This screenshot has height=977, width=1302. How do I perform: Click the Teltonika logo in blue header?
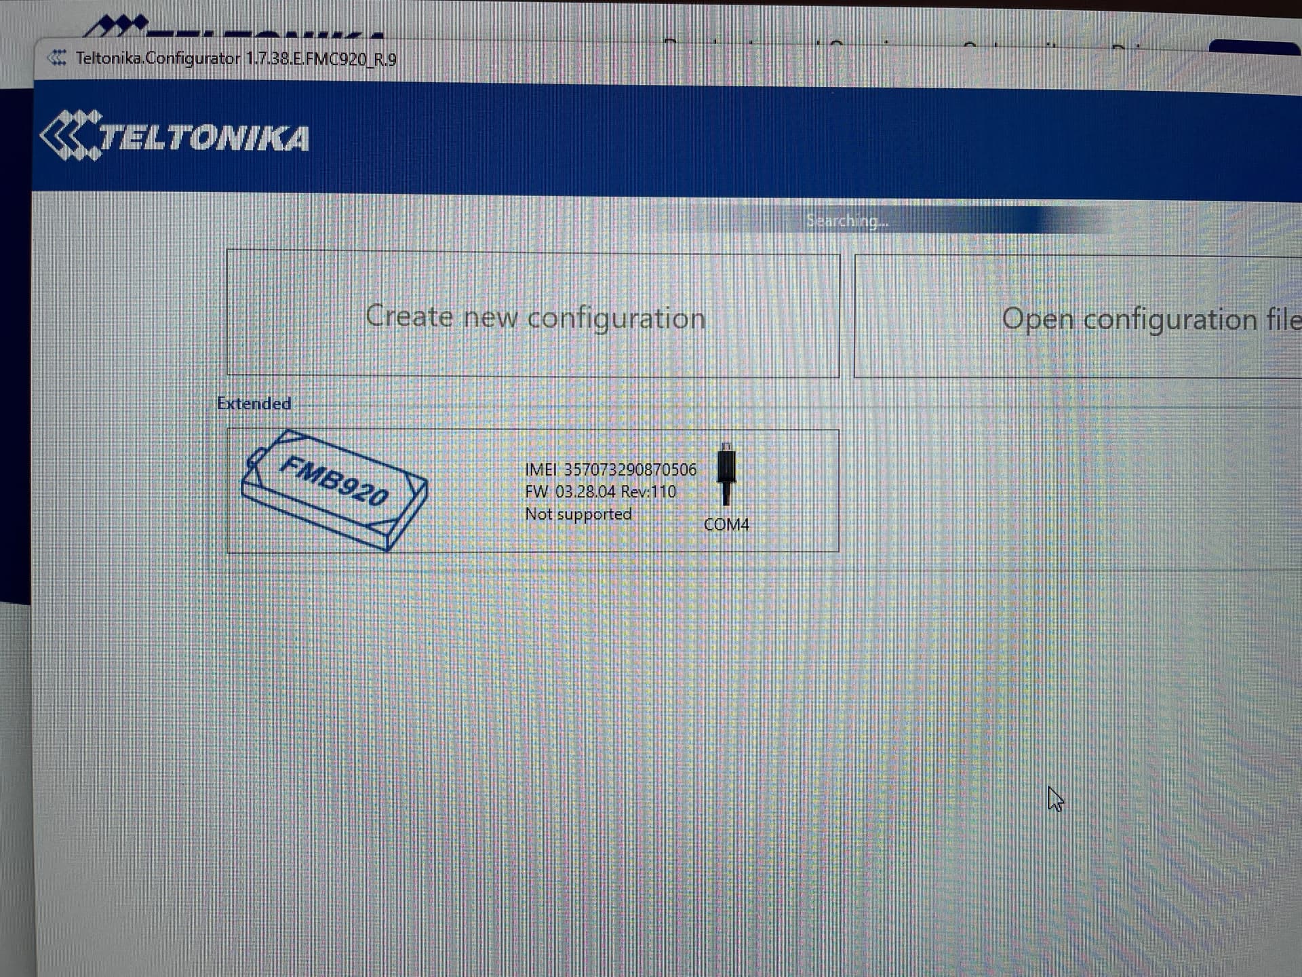tap(175, 136)
